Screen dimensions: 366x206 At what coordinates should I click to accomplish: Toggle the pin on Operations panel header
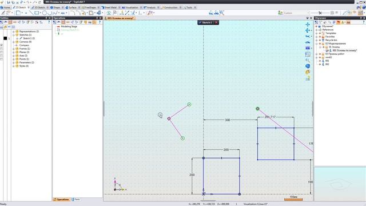[x=97, y=18]
